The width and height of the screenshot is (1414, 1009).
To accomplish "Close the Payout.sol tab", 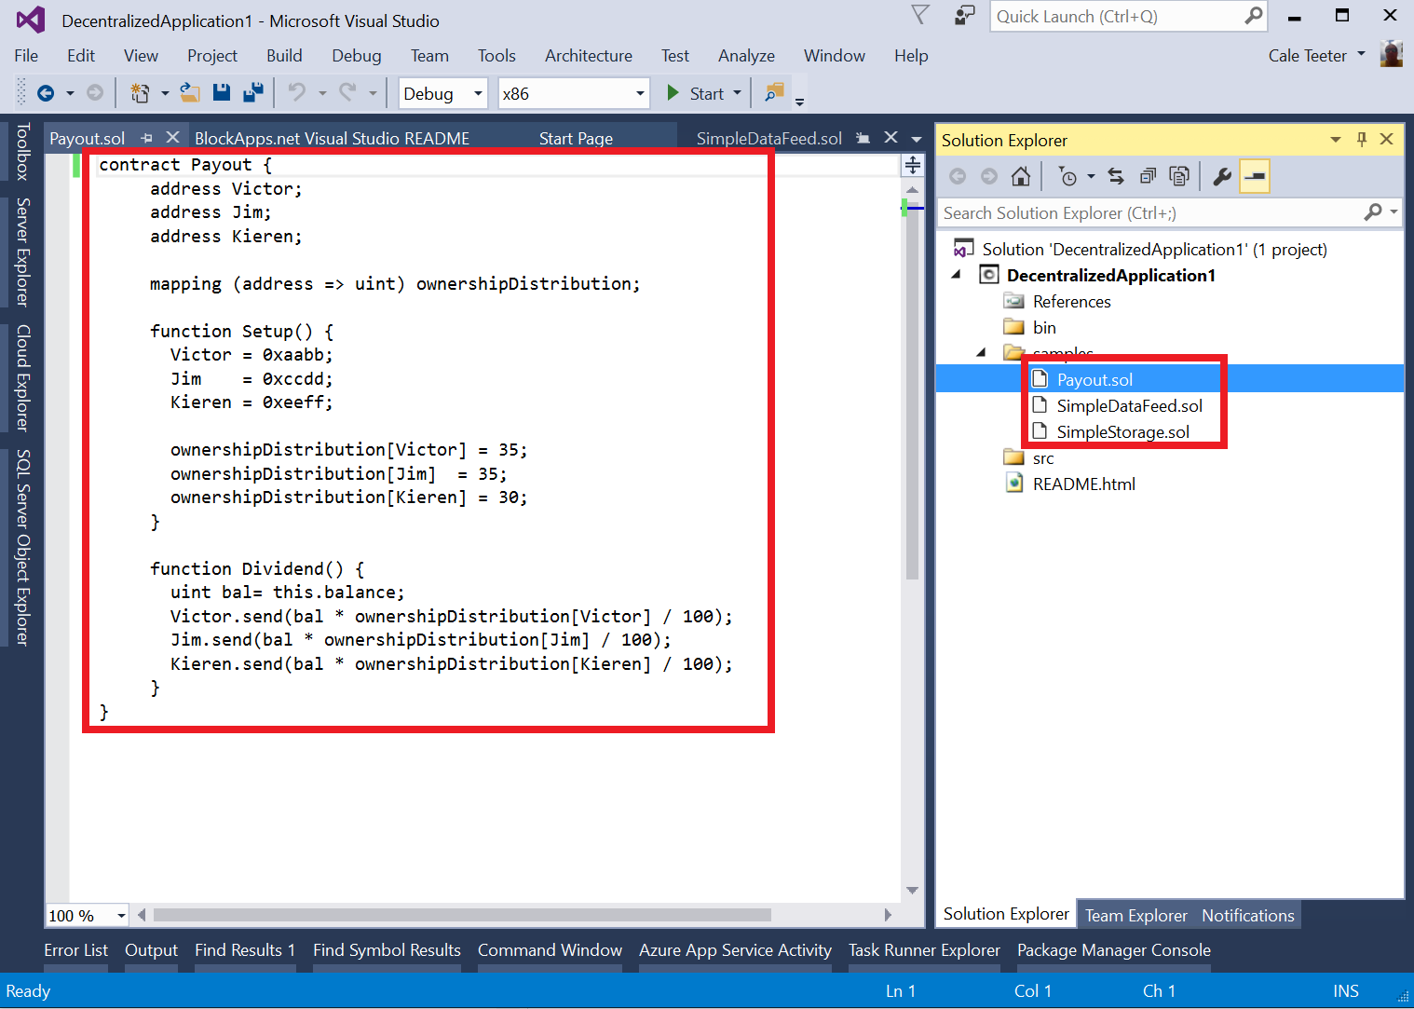I will (x=172, y=138).
